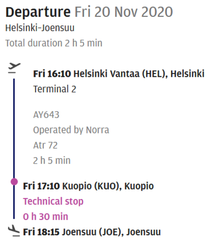Select the Terminal 2 label
224x246 pixels.
(x=55, y=89)
